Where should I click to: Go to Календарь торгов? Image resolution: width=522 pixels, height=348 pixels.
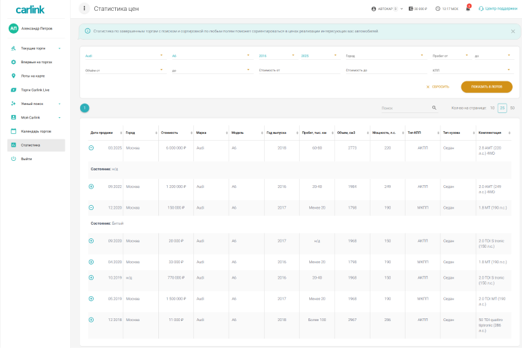(x=36, y=131)
